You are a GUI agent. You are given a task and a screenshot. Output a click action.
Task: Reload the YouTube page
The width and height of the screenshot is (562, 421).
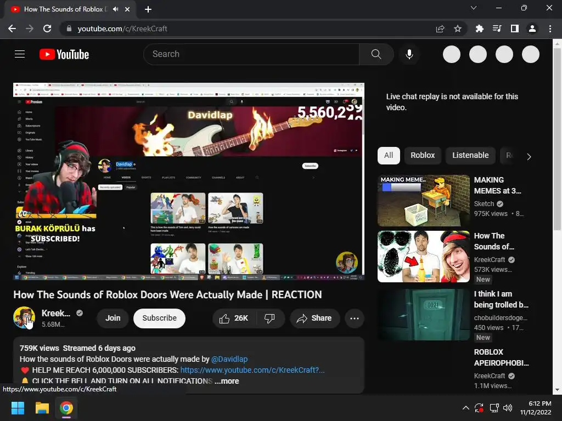pyautogui.click(x=47, y=29)
